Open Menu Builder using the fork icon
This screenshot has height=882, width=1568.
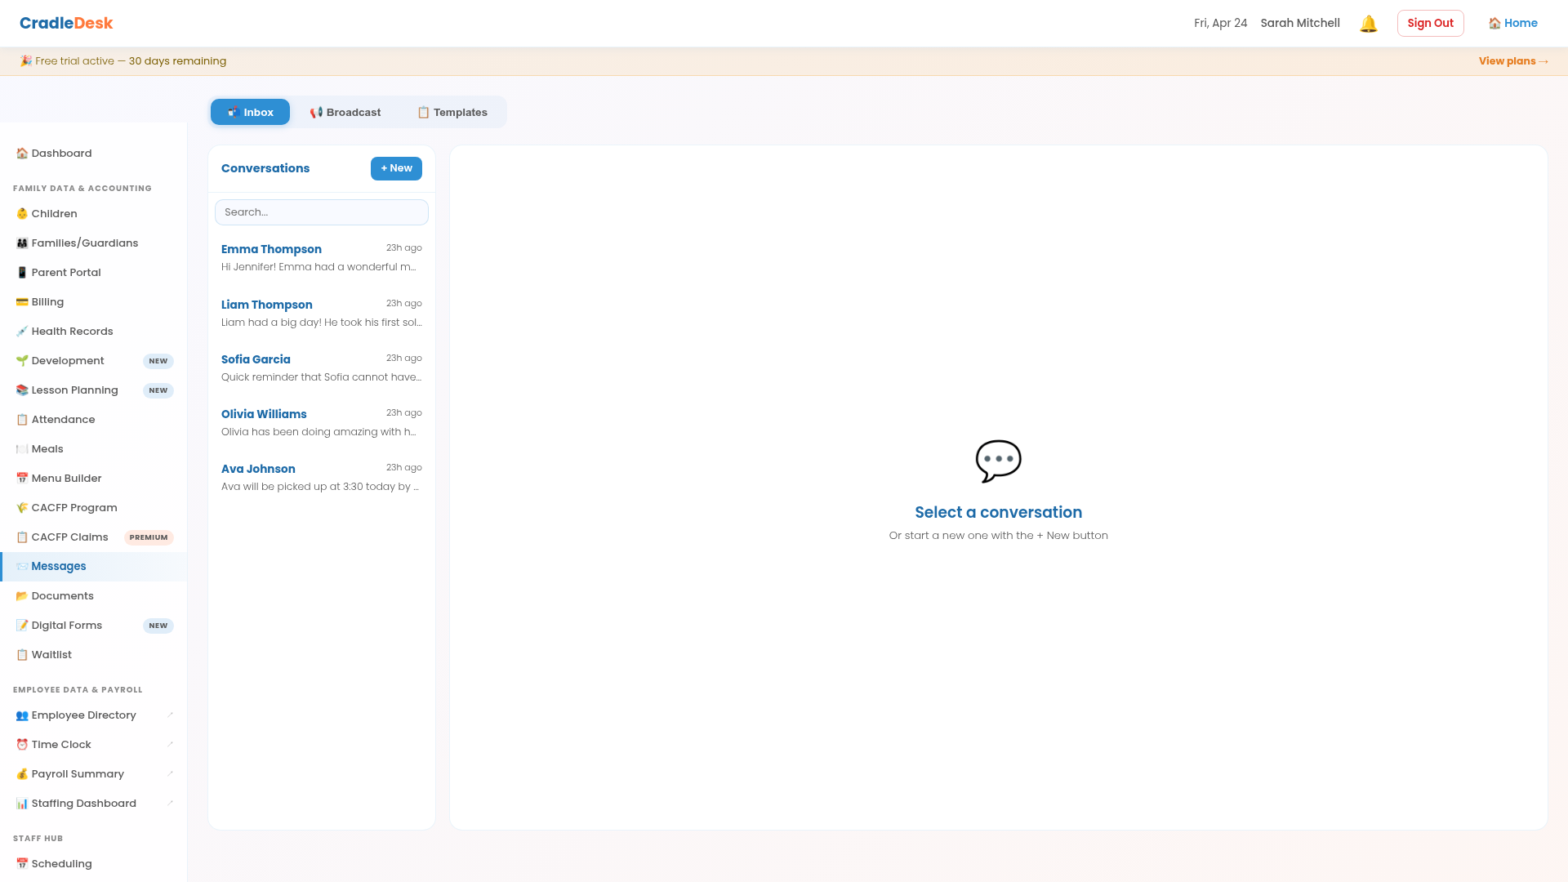tap(21, 478)
